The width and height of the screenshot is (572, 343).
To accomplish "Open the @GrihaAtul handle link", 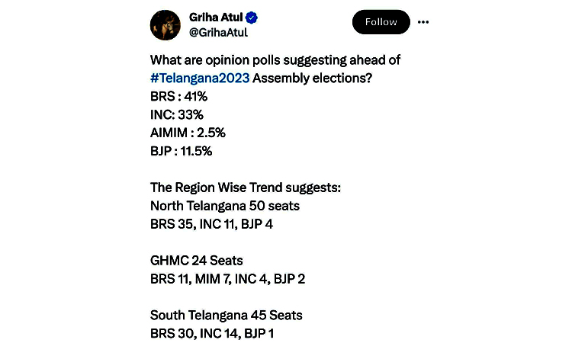I will 218,33.
